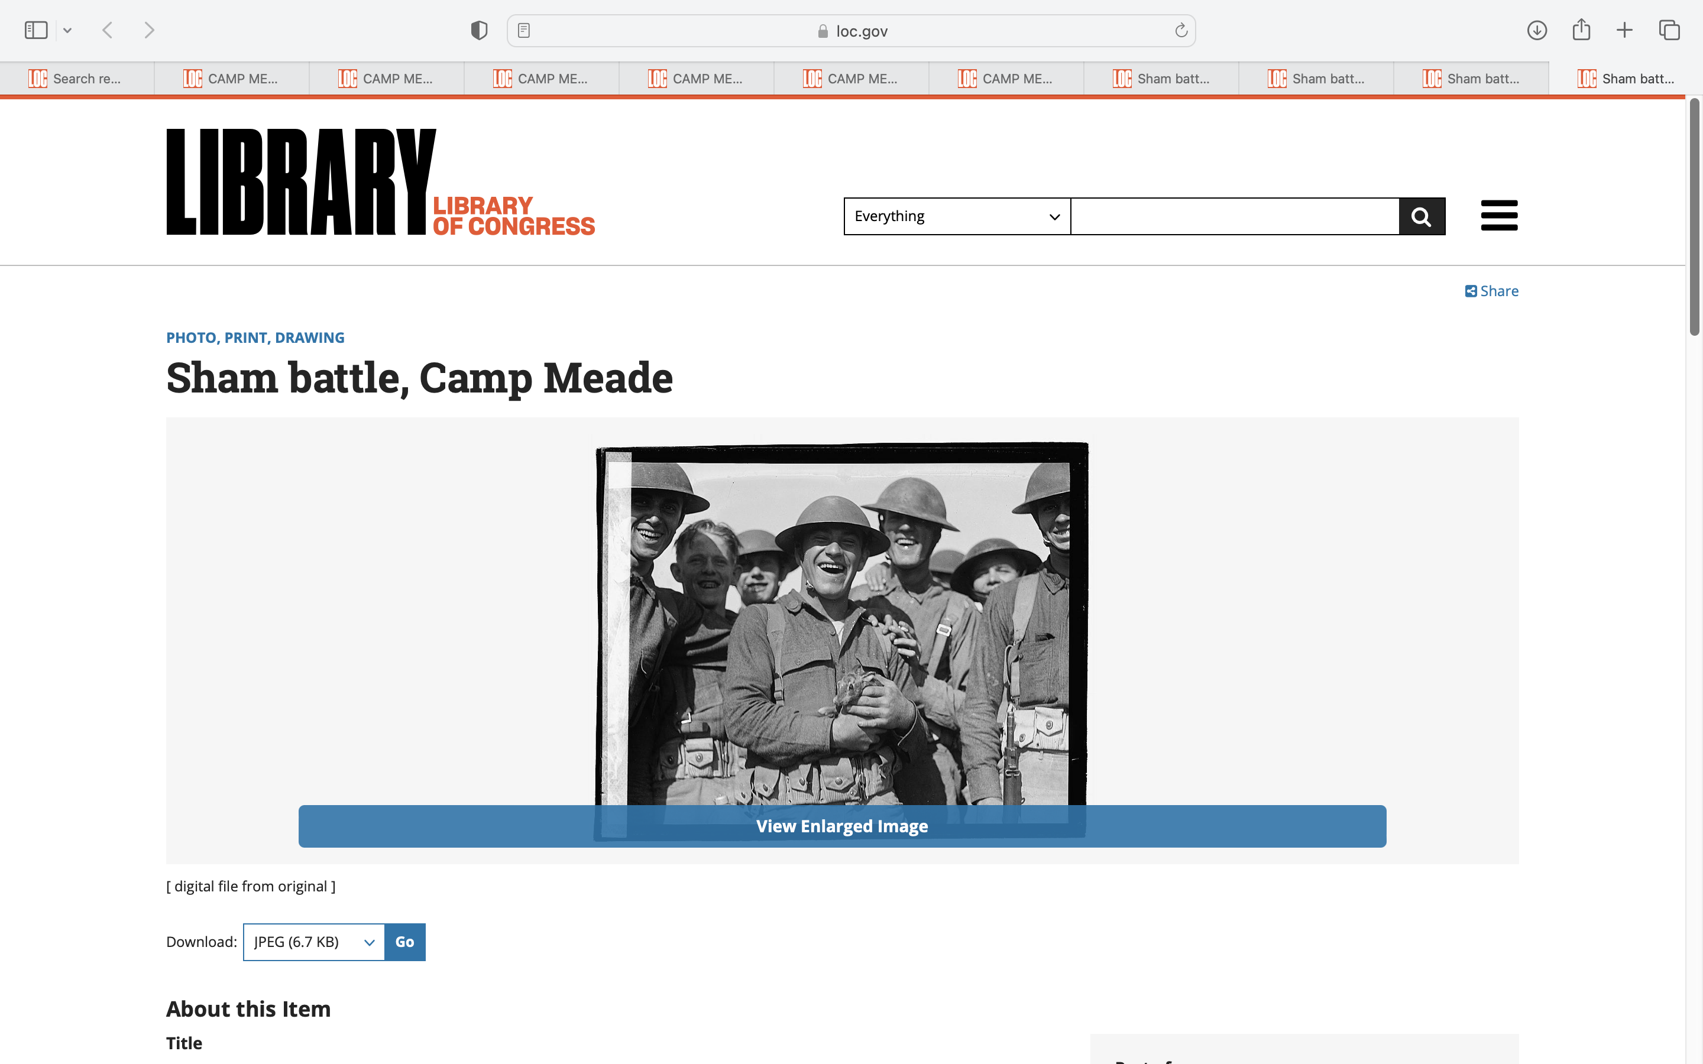Screen dimensions: 1703x1064
Task: Click the Photo, Print, Drawing link
Action: 255,338
